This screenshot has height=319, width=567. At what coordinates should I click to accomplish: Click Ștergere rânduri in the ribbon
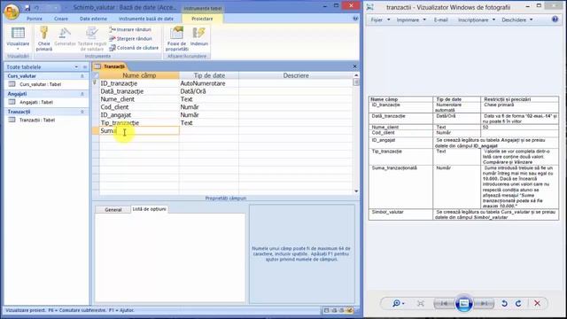pyautogui.click(x=130, y=38)
